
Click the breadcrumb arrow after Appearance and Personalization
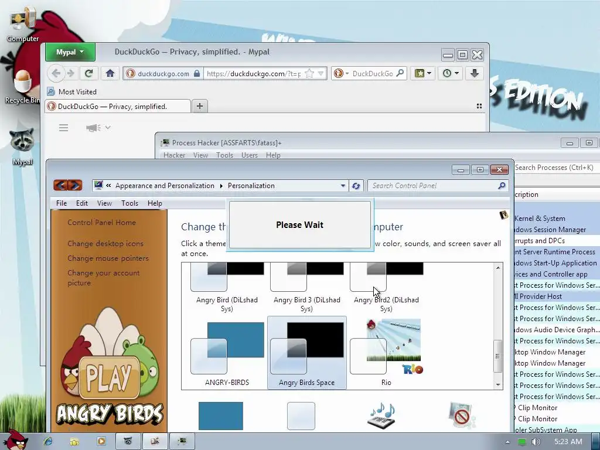(221, 186)
